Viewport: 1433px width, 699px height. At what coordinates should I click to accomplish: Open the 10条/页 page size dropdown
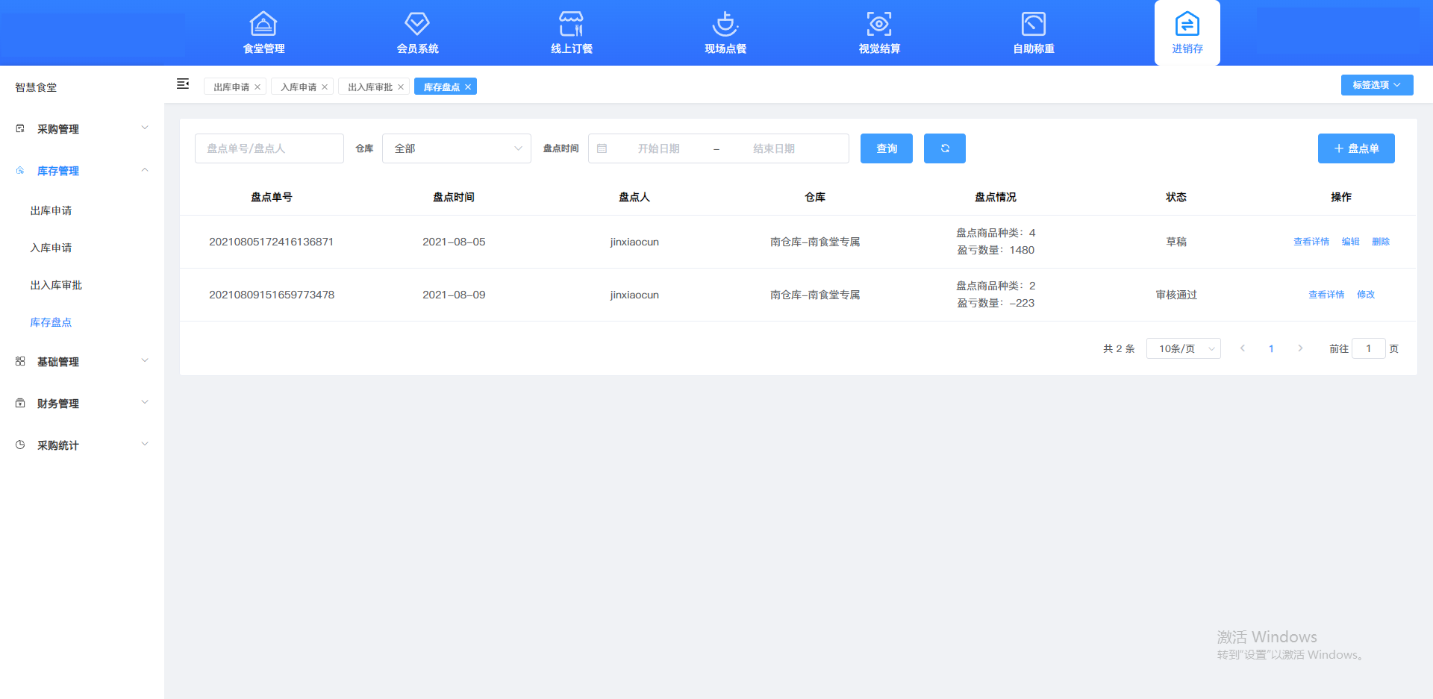click(x=1183, y=348)
